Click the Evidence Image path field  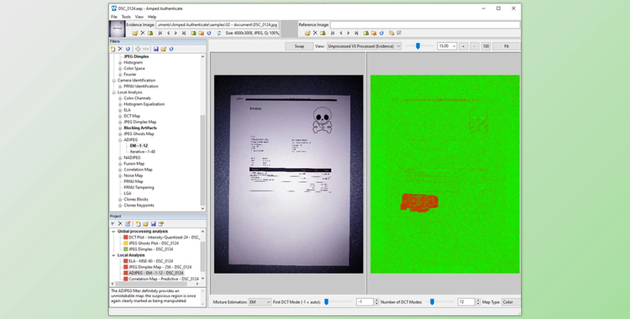tap(218, 24)
